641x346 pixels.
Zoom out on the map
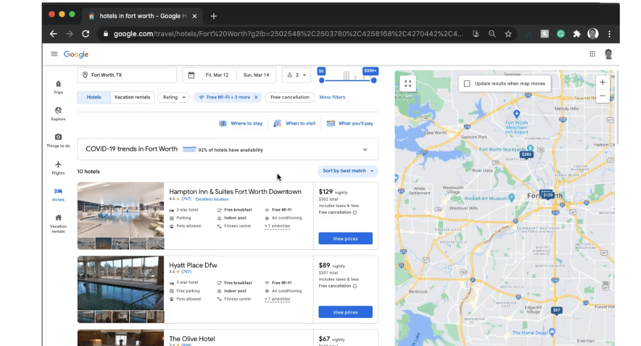tap(602, 95)
